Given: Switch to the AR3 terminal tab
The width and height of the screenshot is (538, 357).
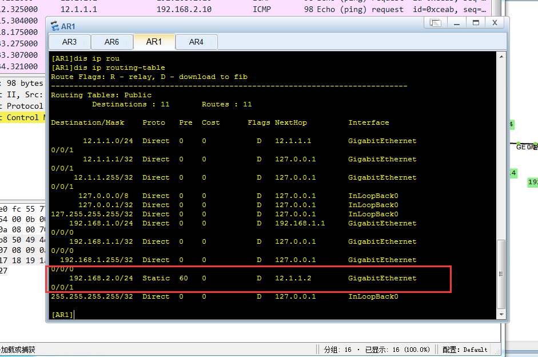Looking at the screenshot, I should click(70, 42).
